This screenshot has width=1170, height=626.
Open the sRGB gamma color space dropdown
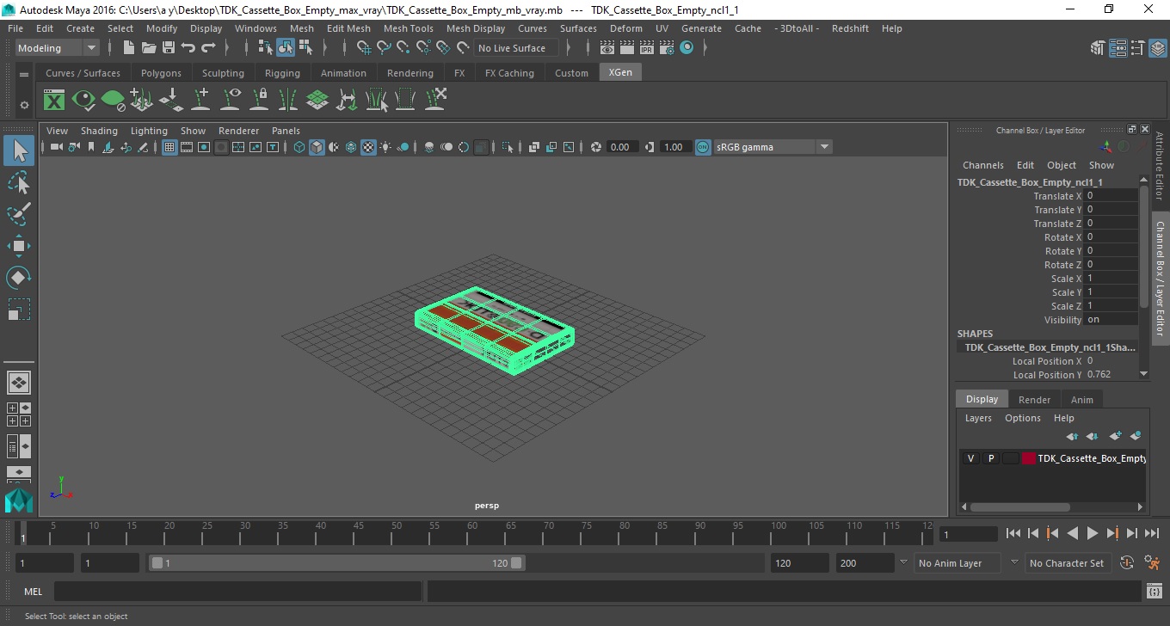click(x=773, y=147)
